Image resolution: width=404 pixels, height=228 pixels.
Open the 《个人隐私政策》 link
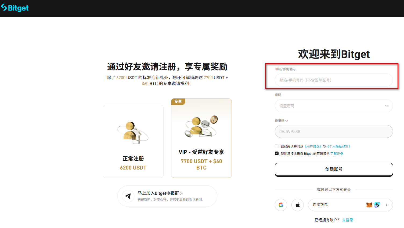[338, 146]
